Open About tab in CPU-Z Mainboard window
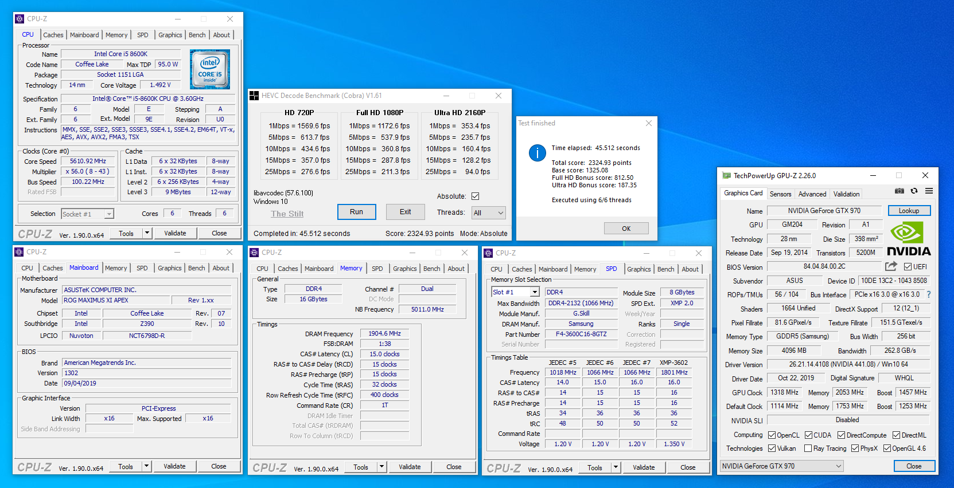Screen dimensions: 954x488 coord(221,268)
